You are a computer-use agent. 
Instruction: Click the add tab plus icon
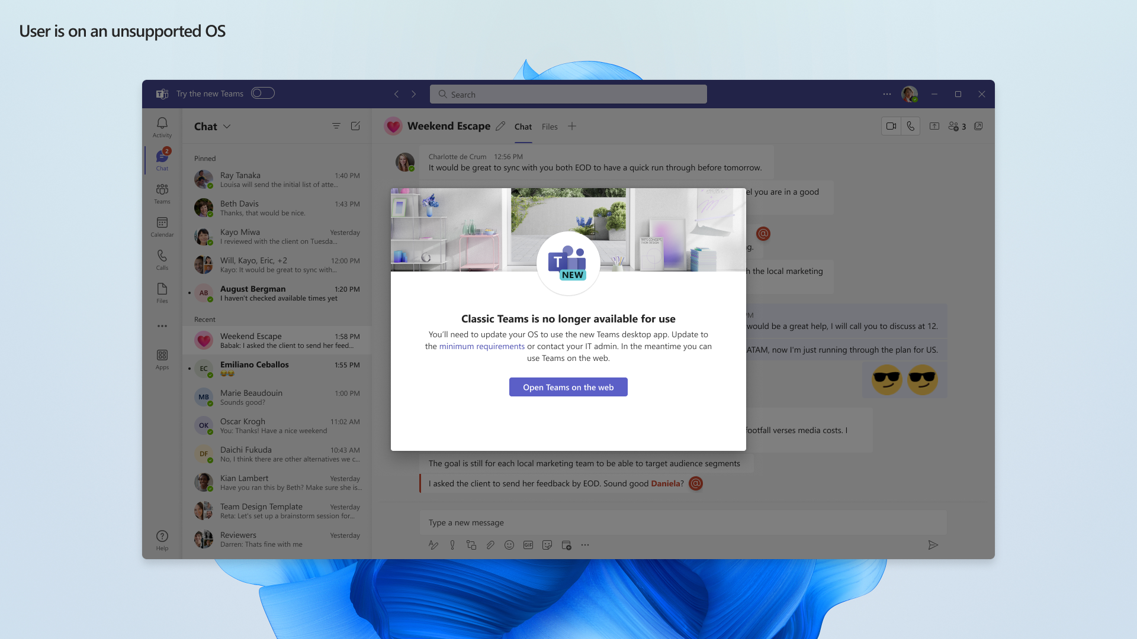pyautogui.click(x=573, y=125)
